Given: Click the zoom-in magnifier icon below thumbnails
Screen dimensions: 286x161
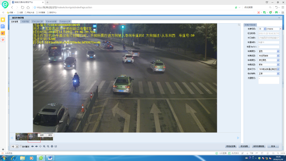Looking at the screenshot, I should (44, 146).
